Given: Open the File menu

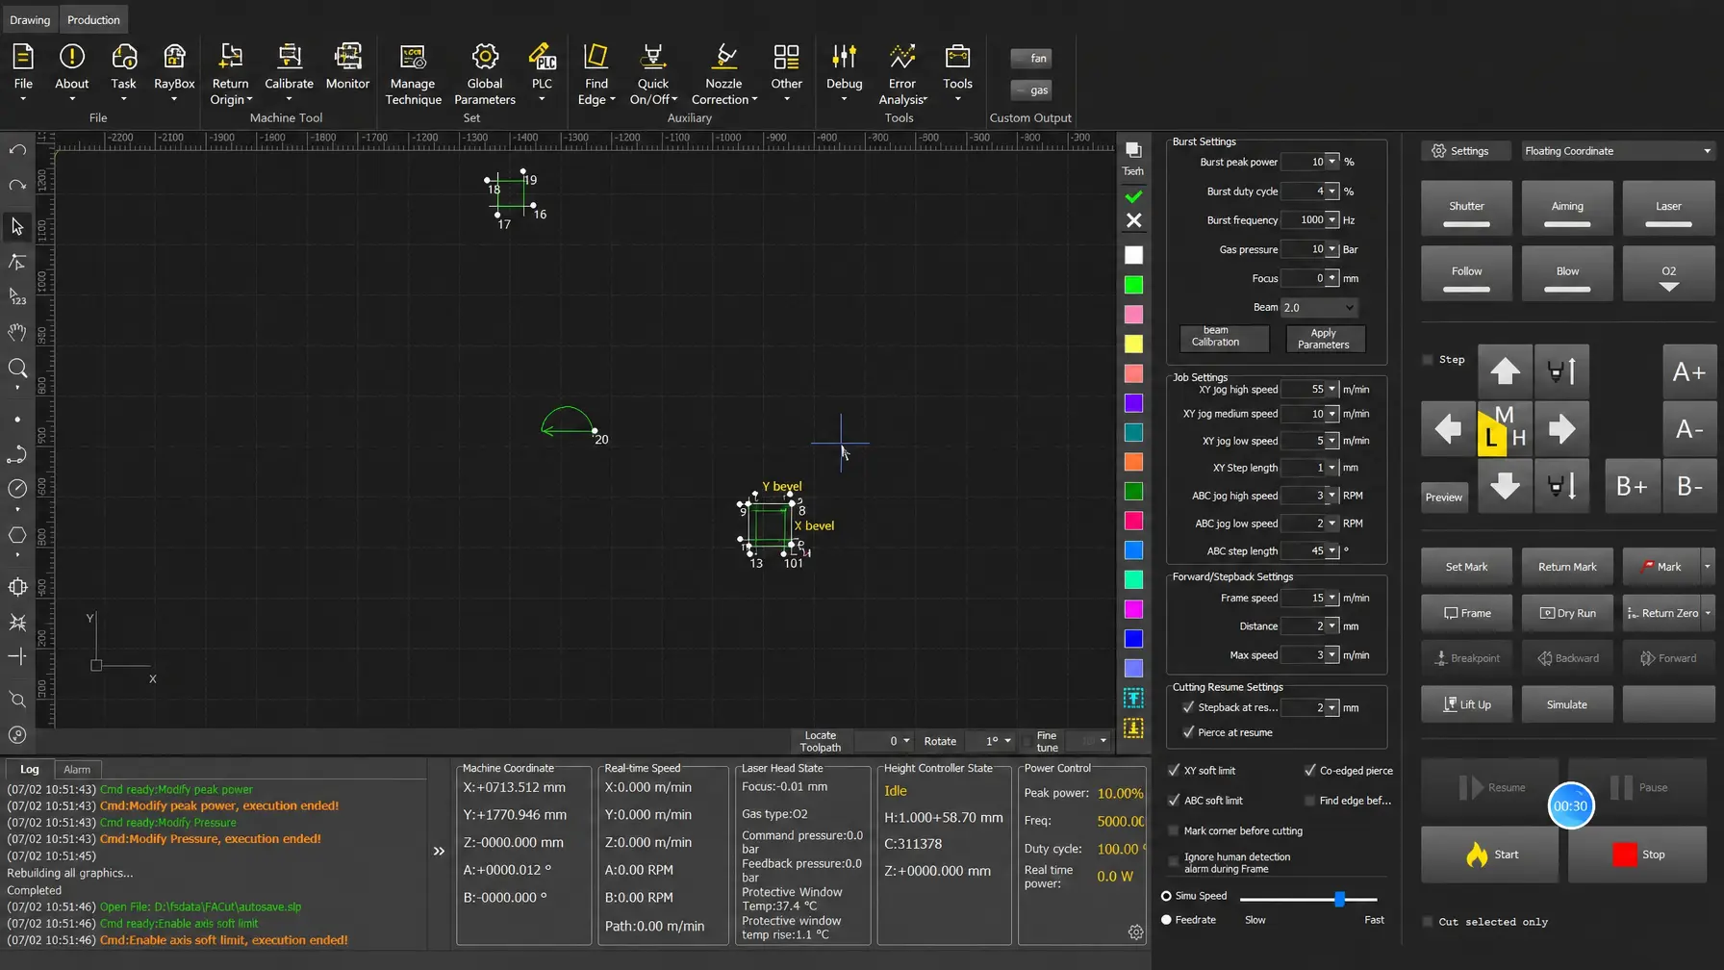Looking at the screenshot, I should (23, 67).
